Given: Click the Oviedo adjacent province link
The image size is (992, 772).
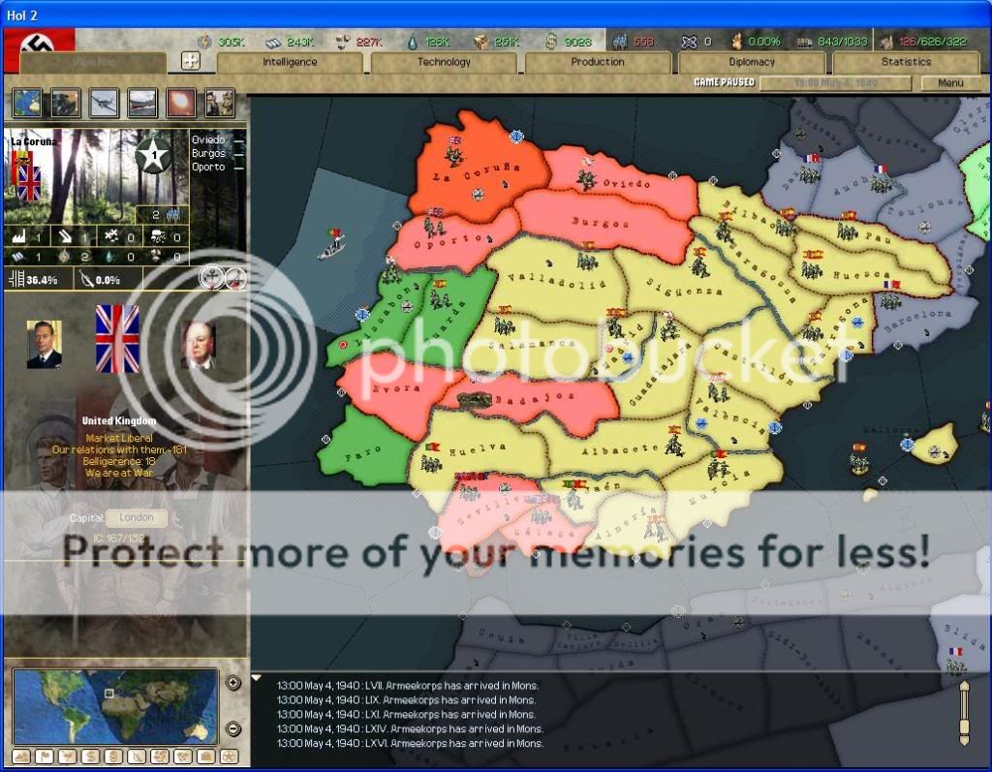Looking at the screenshot, I should 208,139.
